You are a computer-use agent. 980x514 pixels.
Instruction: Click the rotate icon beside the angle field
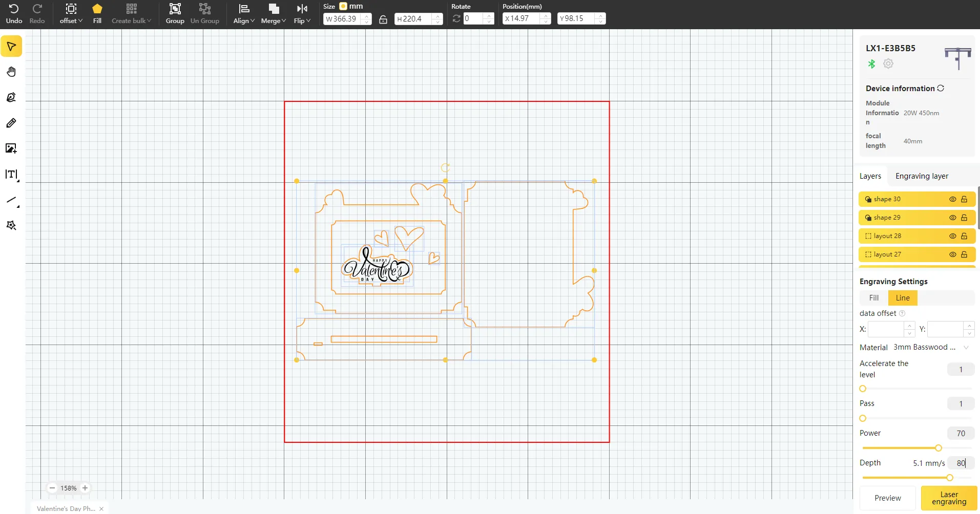click(456, 19)
